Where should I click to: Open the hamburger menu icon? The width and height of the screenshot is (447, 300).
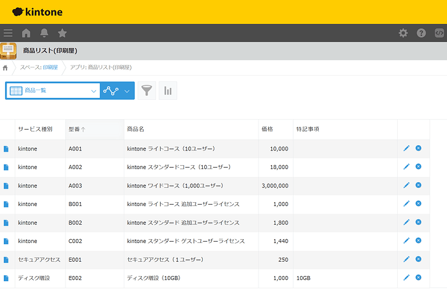[x=8, y=33]
